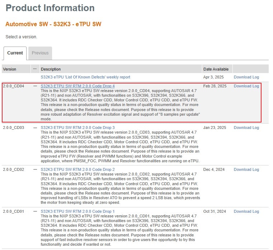This screenshot has width=273, height=250.
Task: Click the Version column header
Action: tap(10, 69)
